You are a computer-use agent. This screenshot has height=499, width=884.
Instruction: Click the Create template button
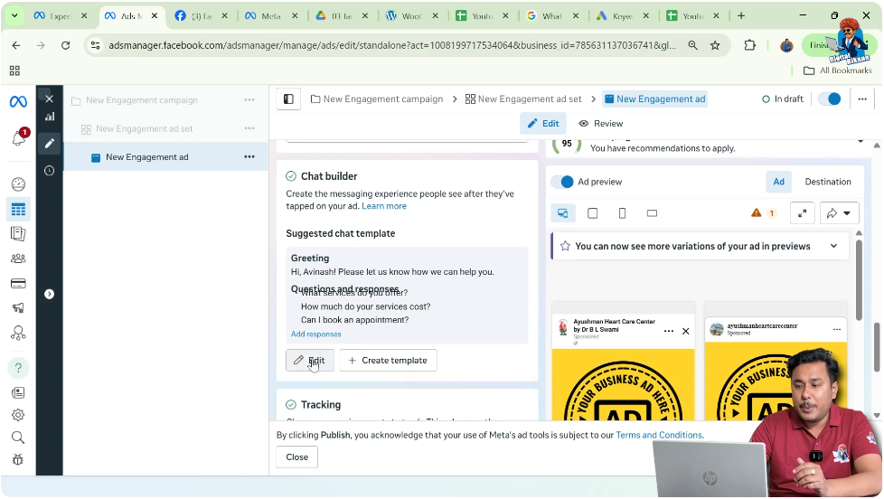point(388,361)
